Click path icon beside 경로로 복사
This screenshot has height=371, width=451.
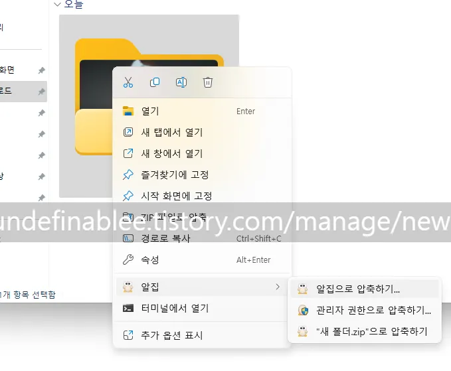pyautogui.click(x=128, y=238)
